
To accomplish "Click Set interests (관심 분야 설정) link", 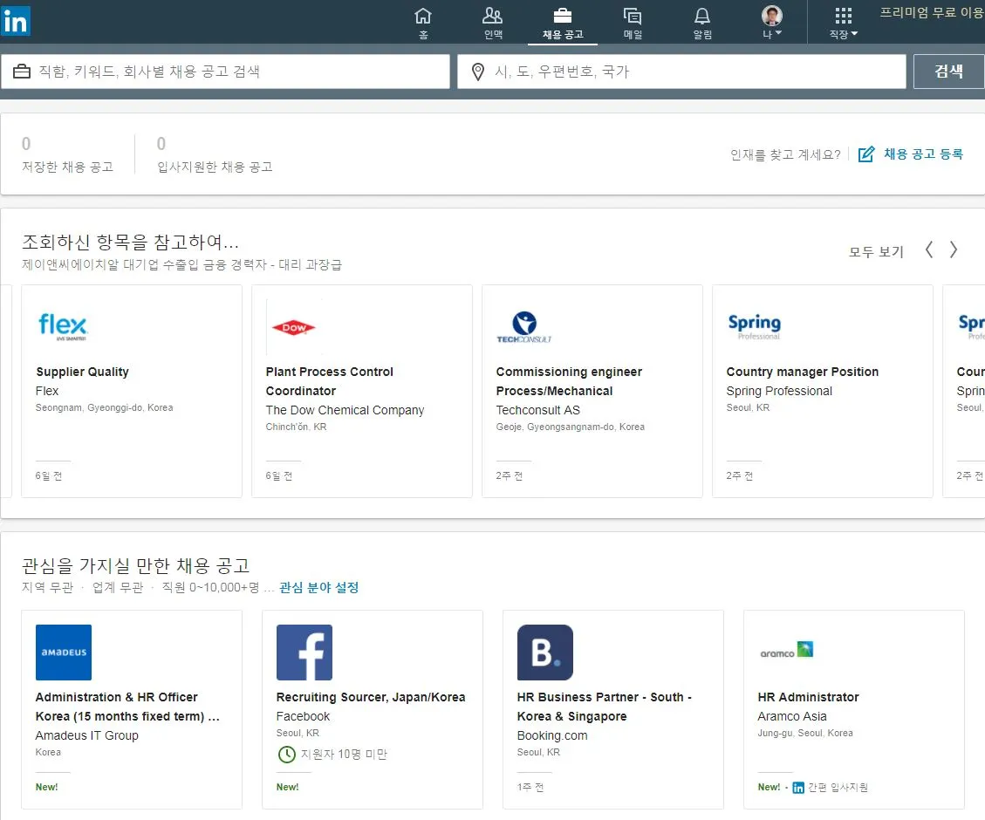I will (319, 587).
